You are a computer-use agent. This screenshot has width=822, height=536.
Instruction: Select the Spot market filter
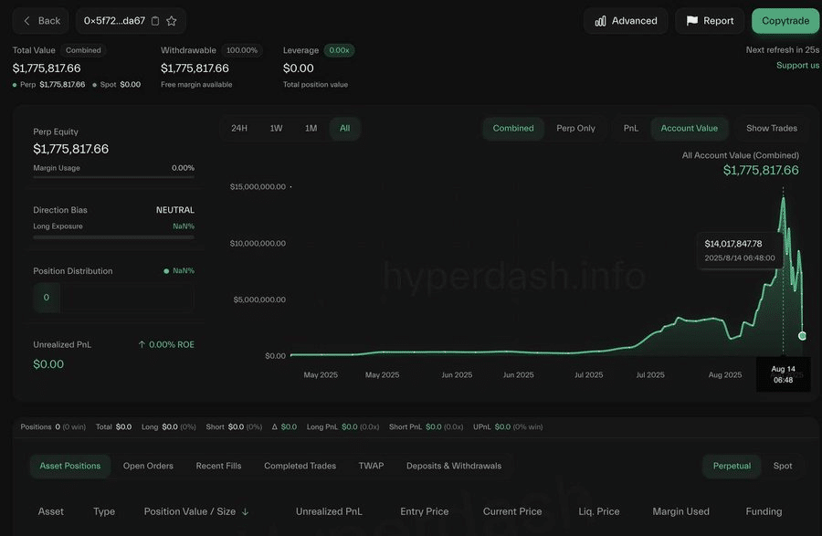coord(783,466)
